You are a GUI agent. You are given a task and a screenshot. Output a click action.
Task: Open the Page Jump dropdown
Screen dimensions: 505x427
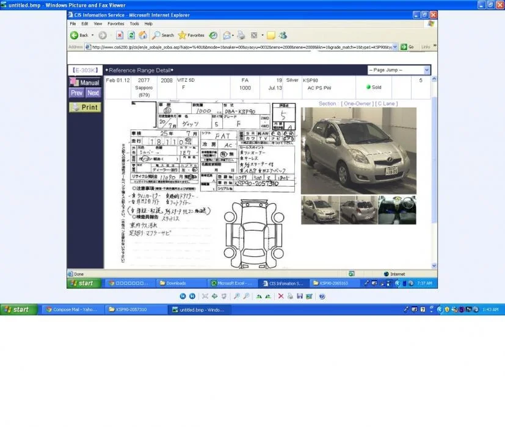[399, 70]
